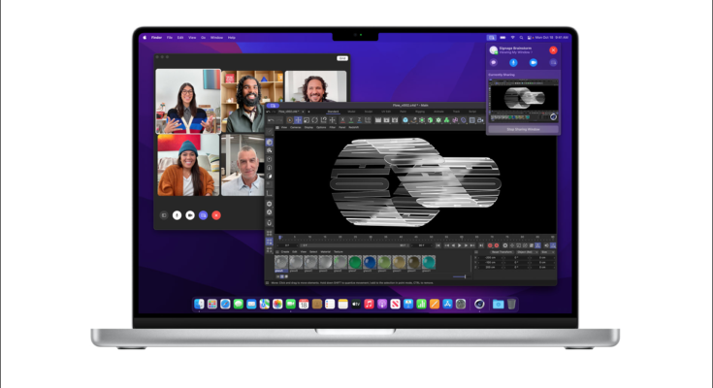This screenshot has width=713, height=388.
Task: Launch Messages from the Dock
Action: click(238, 304)
